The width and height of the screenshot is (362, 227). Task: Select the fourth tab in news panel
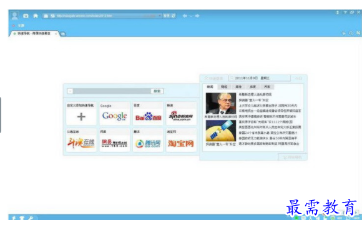coord(253,87)
